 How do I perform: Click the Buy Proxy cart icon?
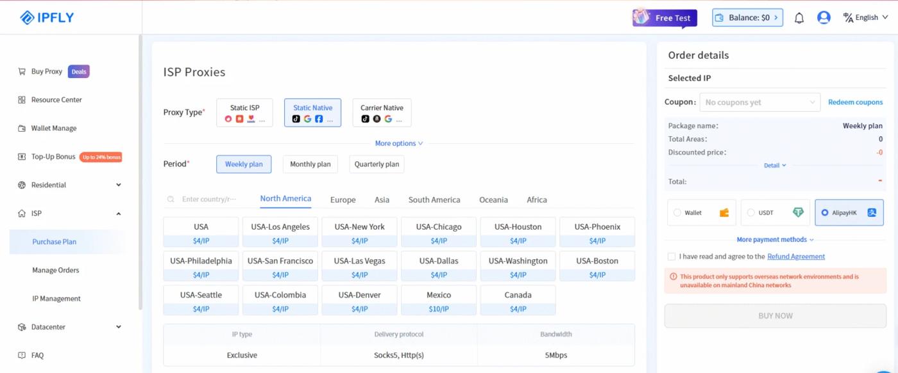(x=22, y=72)
